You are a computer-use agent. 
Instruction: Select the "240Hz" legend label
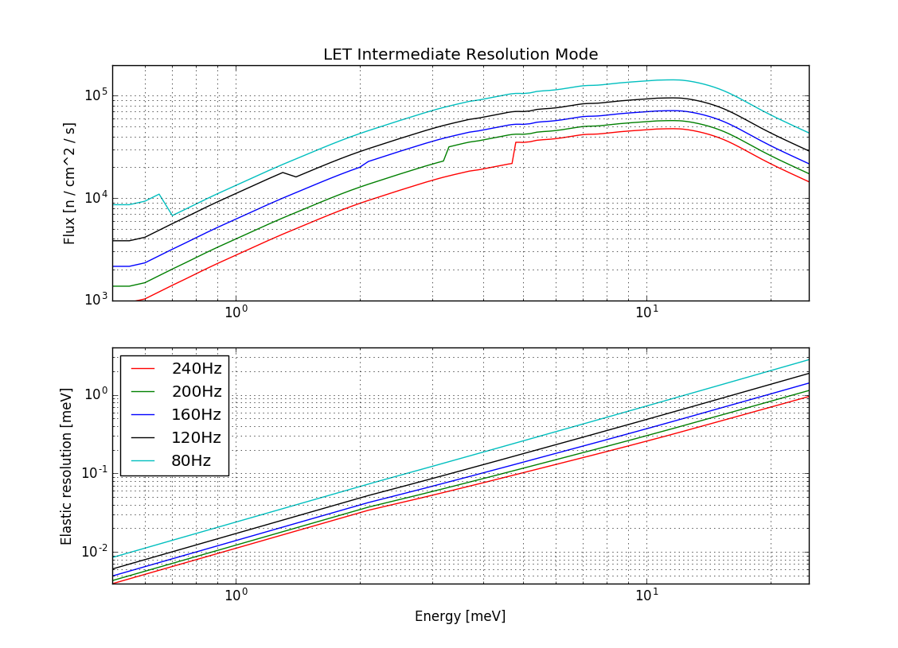coord(197,369)
